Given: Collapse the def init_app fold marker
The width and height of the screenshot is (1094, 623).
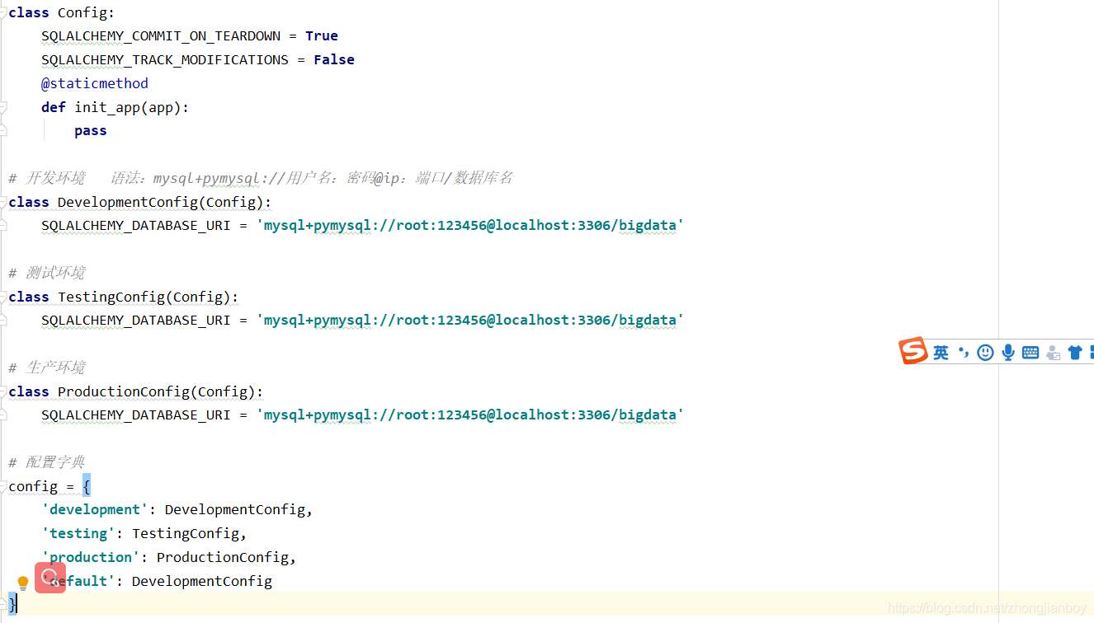Looking at the screenshot, I should click(x=3, y=107).
